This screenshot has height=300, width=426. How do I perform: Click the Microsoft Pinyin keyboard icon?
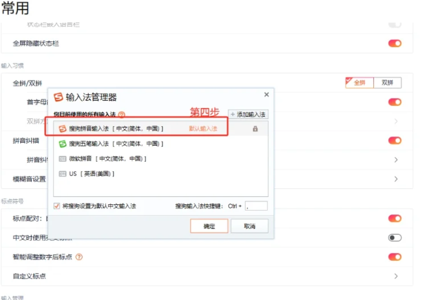[62, 159]
